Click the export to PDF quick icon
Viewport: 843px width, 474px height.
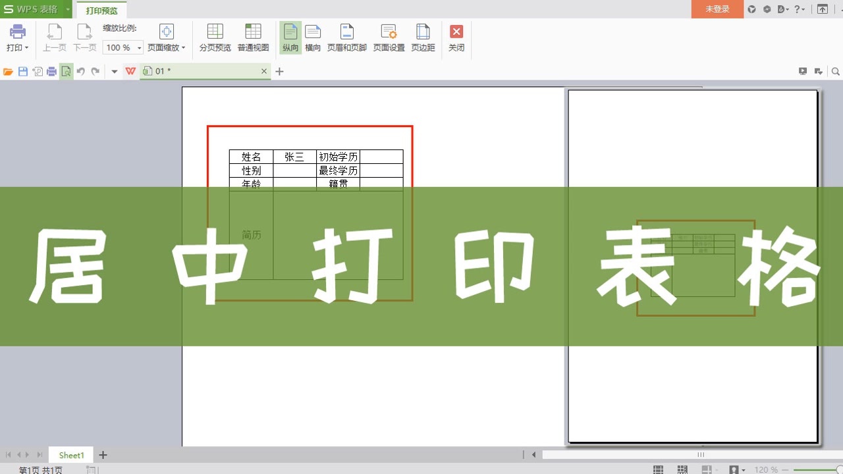[x=38, y=71]
